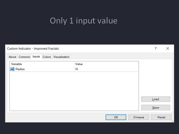Click the Load button
Image resolution: width=179 pixels, height=134 pixels.
pos(156,99)
